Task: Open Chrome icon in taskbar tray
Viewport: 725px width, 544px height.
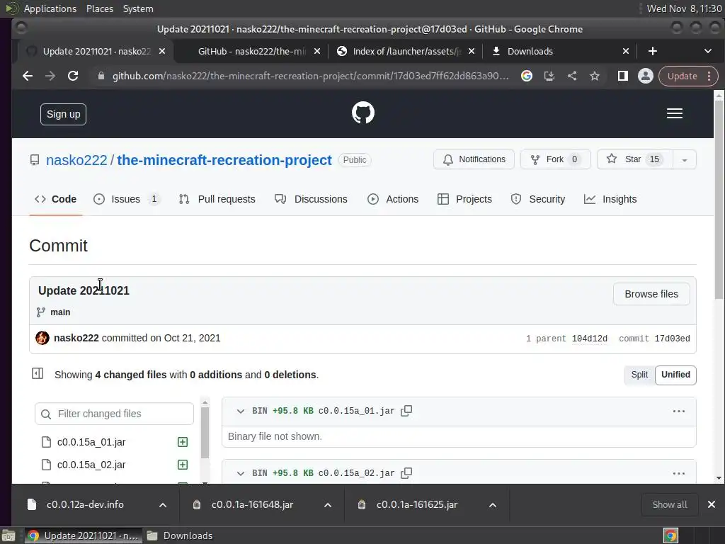Action: pos(671,535)
